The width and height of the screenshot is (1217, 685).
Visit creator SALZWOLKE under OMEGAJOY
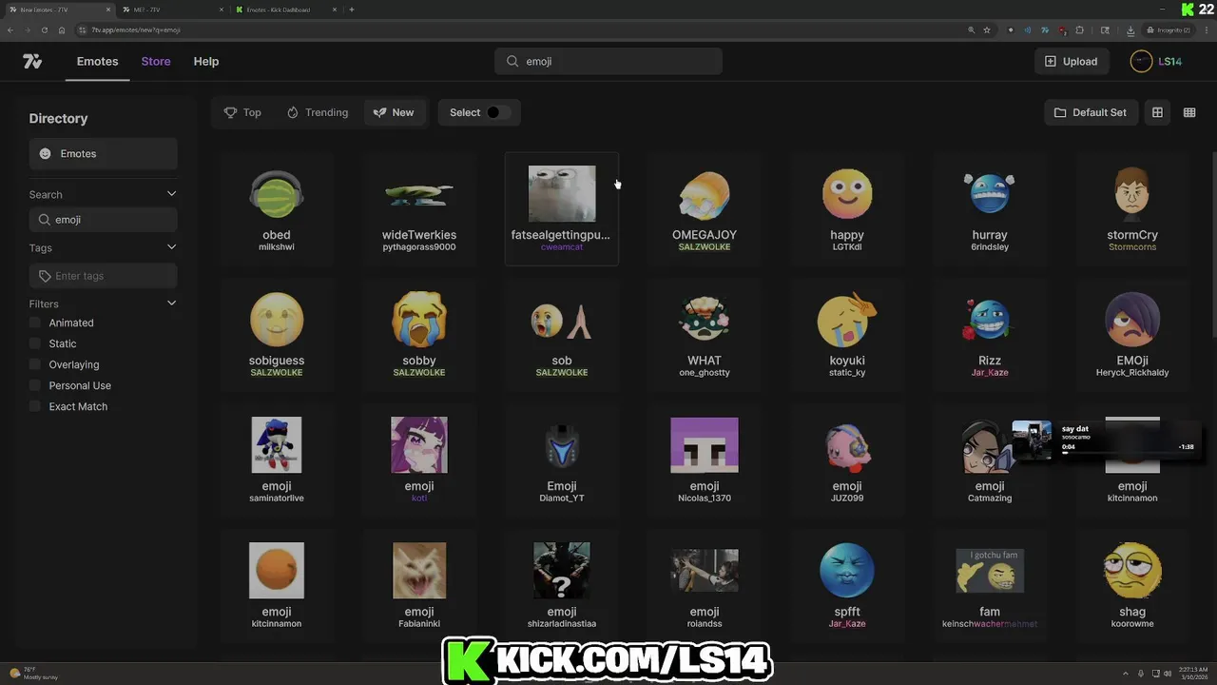705,247
